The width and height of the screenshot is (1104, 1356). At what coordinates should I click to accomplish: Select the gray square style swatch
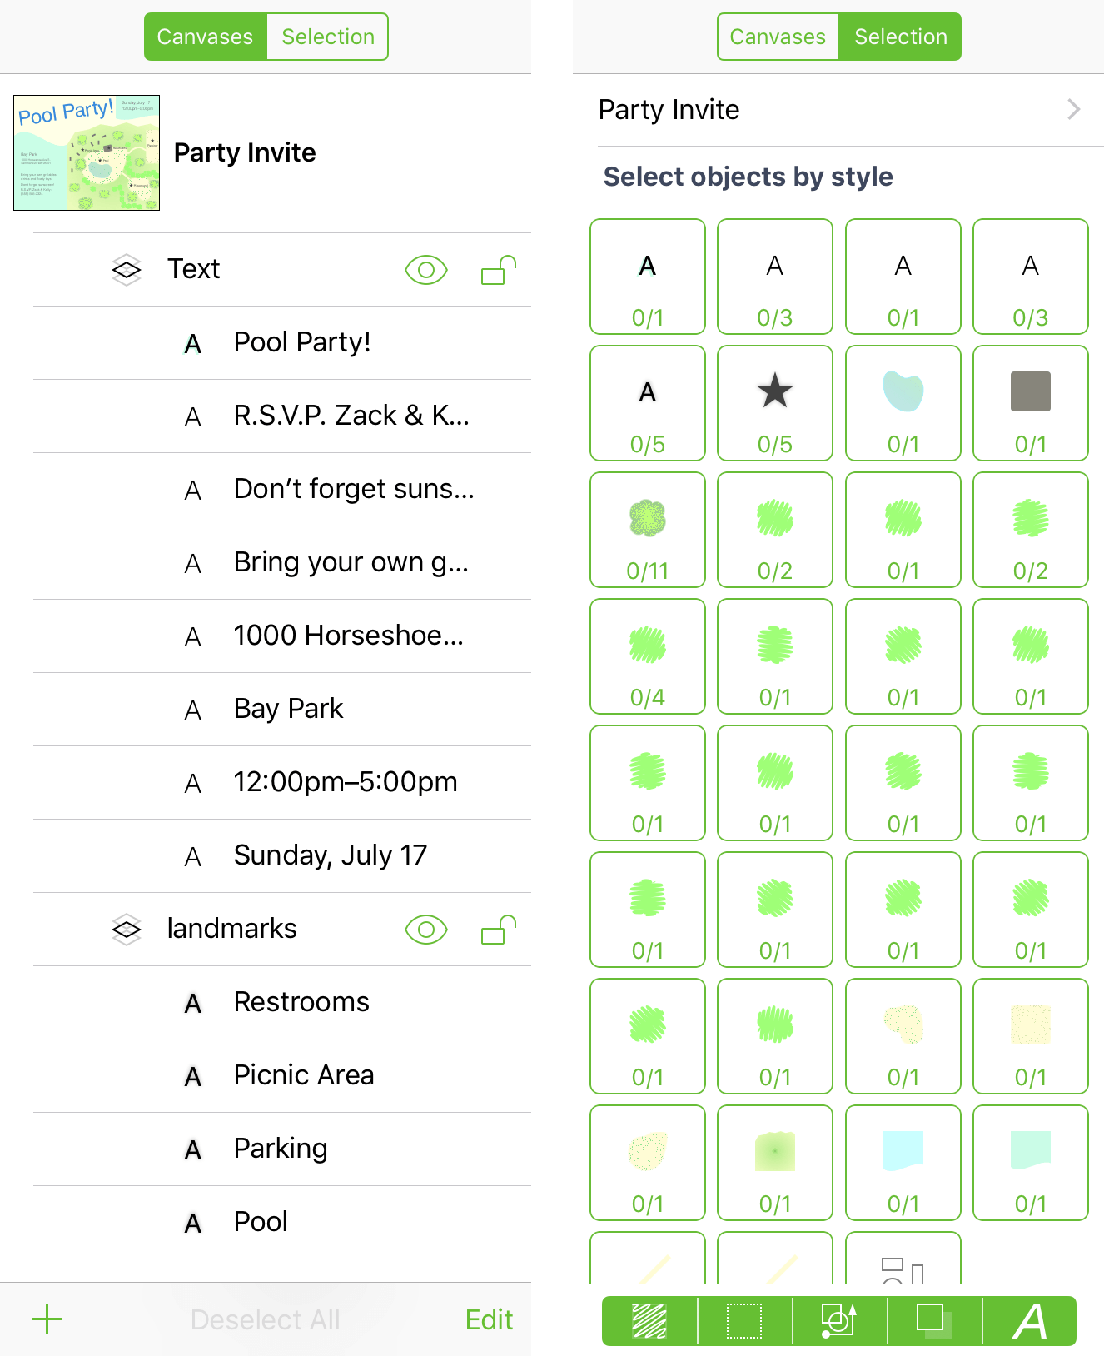tap(1031, 403)
